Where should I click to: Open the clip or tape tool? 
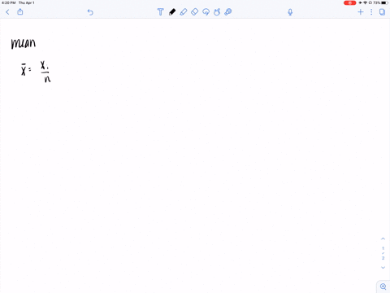(228, 12)
